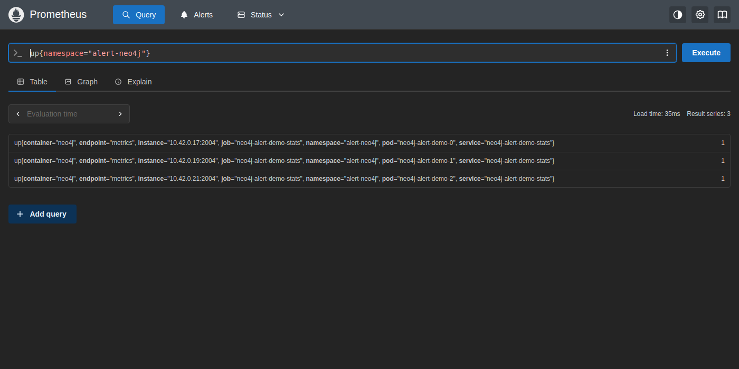739x369 pixels.
Task: Open the Query page in navbar
Action: [139, 15]
